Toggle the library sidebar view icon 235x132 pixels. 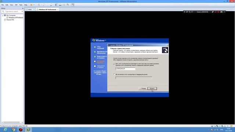tap(56, 5)
